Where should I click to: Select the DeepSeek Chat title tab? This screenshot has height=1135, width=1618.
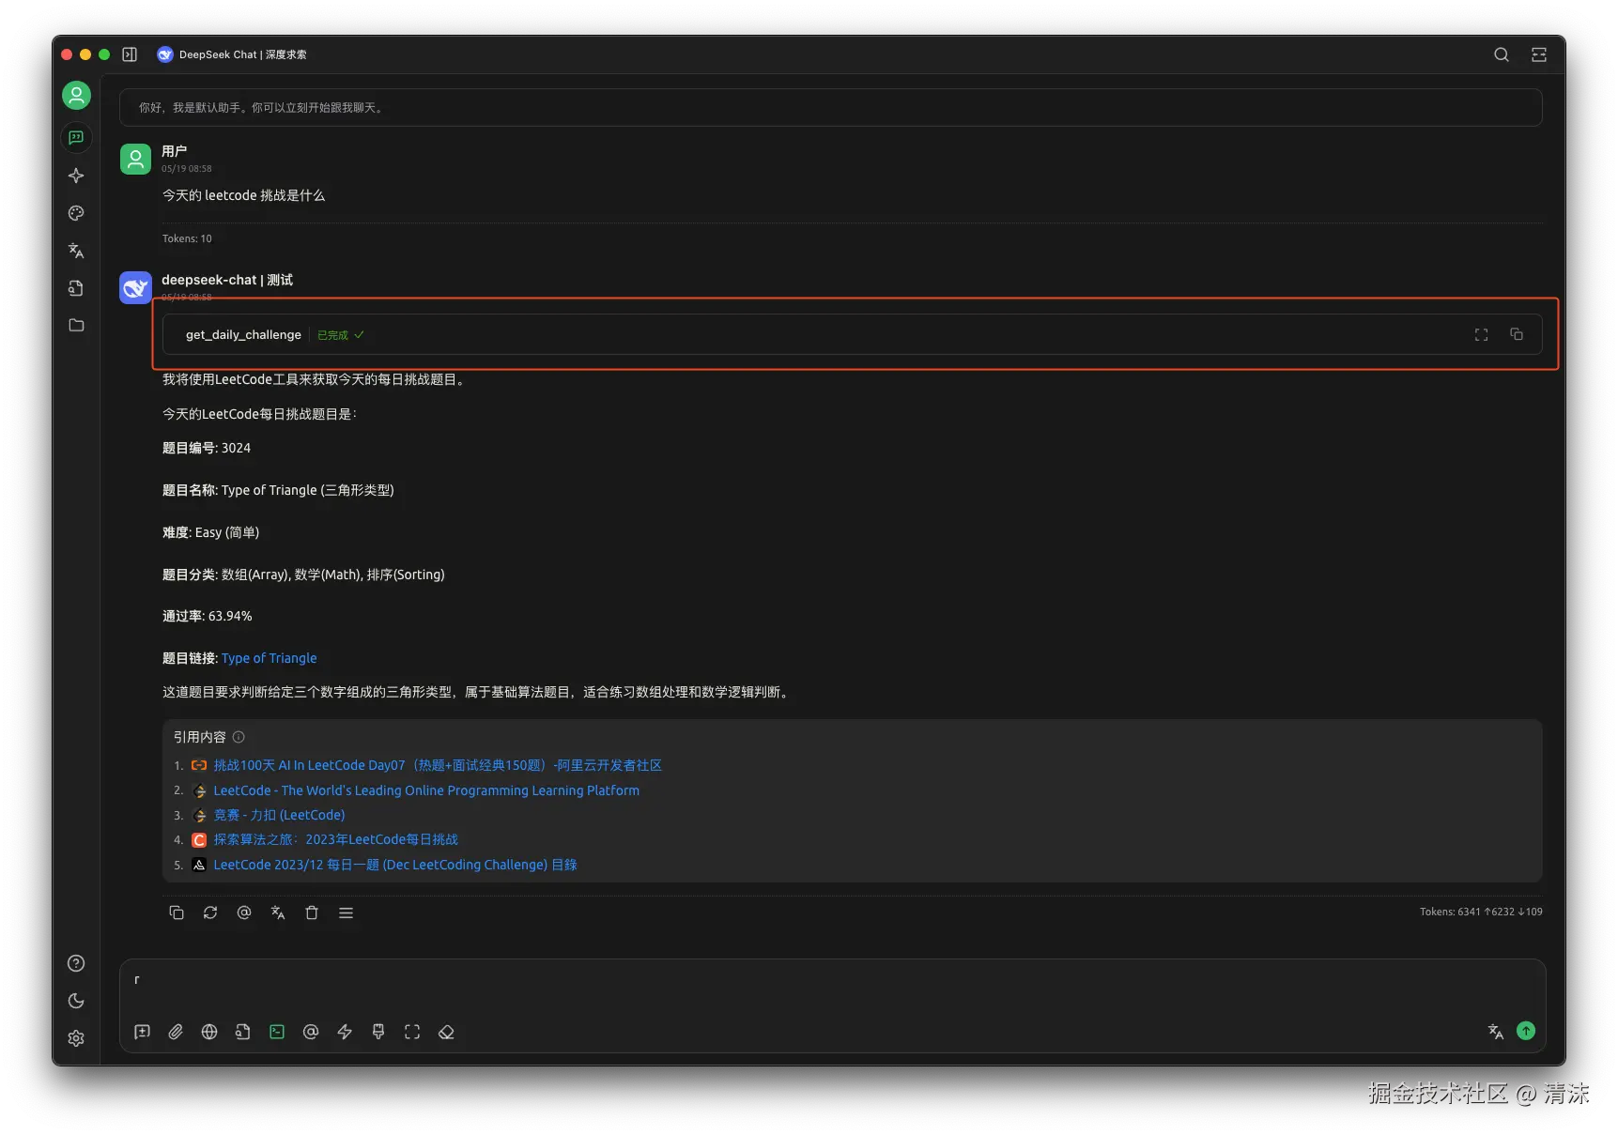tap(232, 54)
